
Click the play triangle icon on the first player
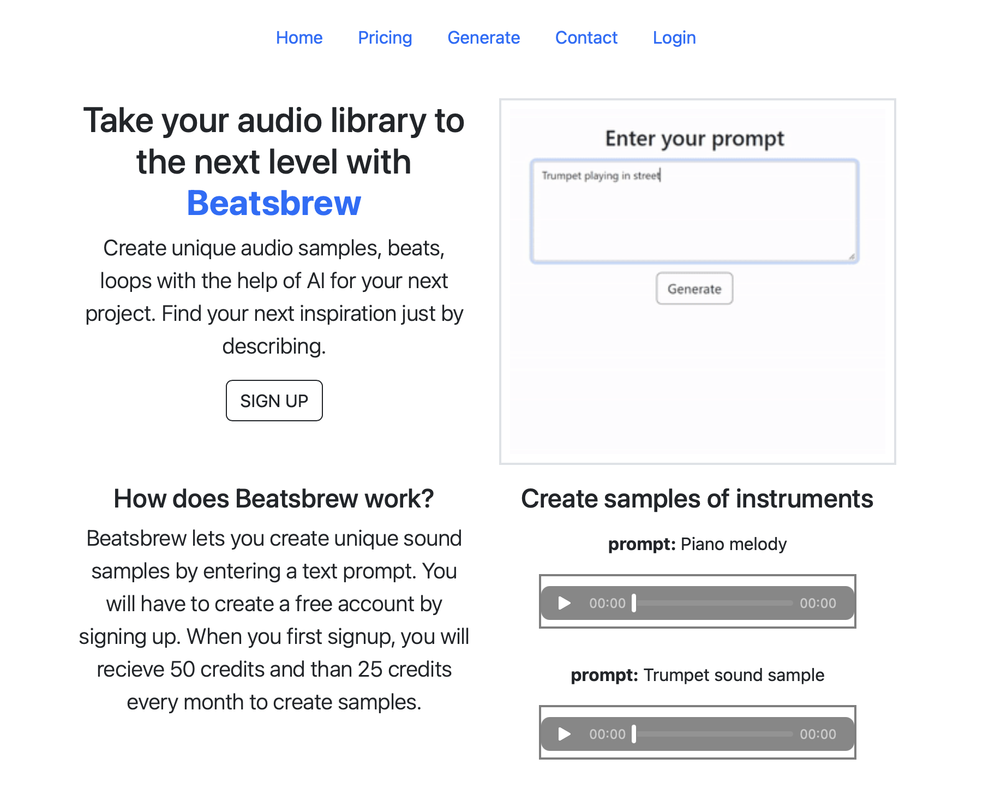tap(564, 603)
